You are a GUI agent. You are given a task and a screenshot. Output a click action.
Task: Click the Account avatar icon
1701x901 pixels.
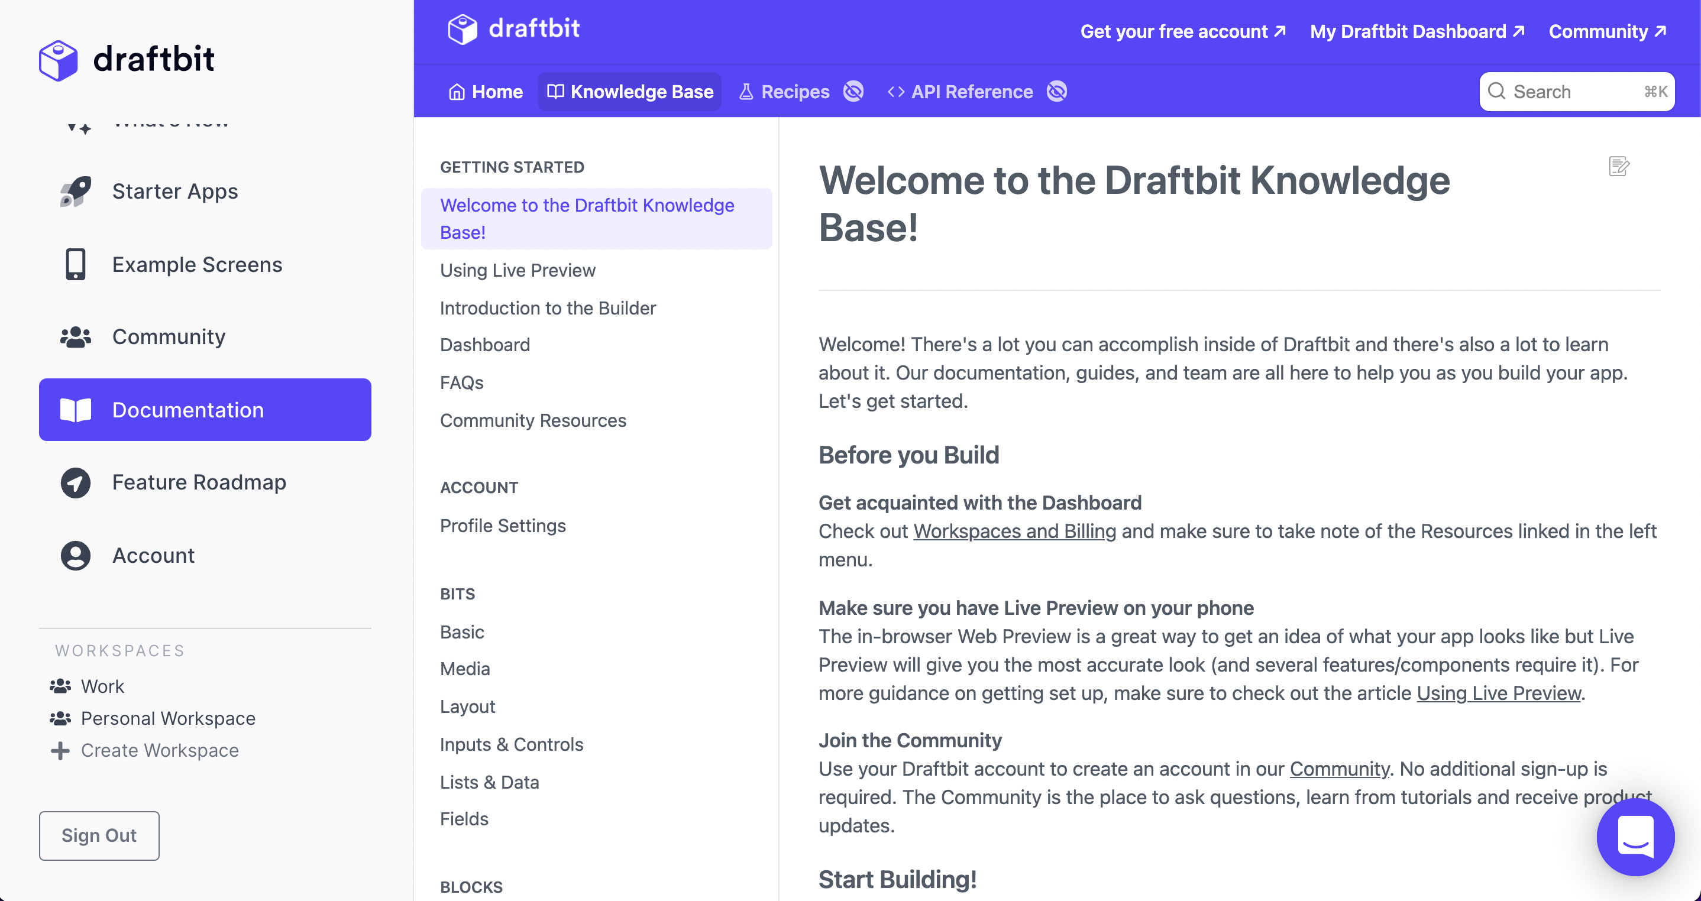[76, 555]
